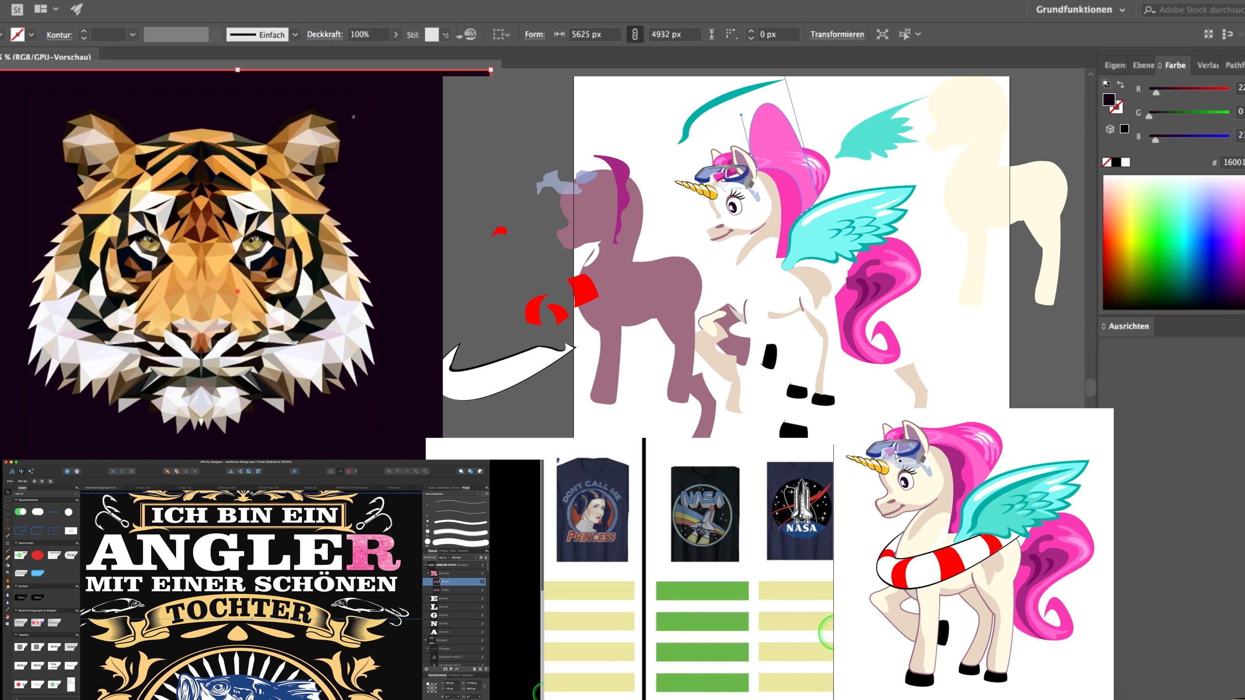Click the shape properties icon beside Transformieren
This screenshot has height=700, width=1245.
point(882,35)
